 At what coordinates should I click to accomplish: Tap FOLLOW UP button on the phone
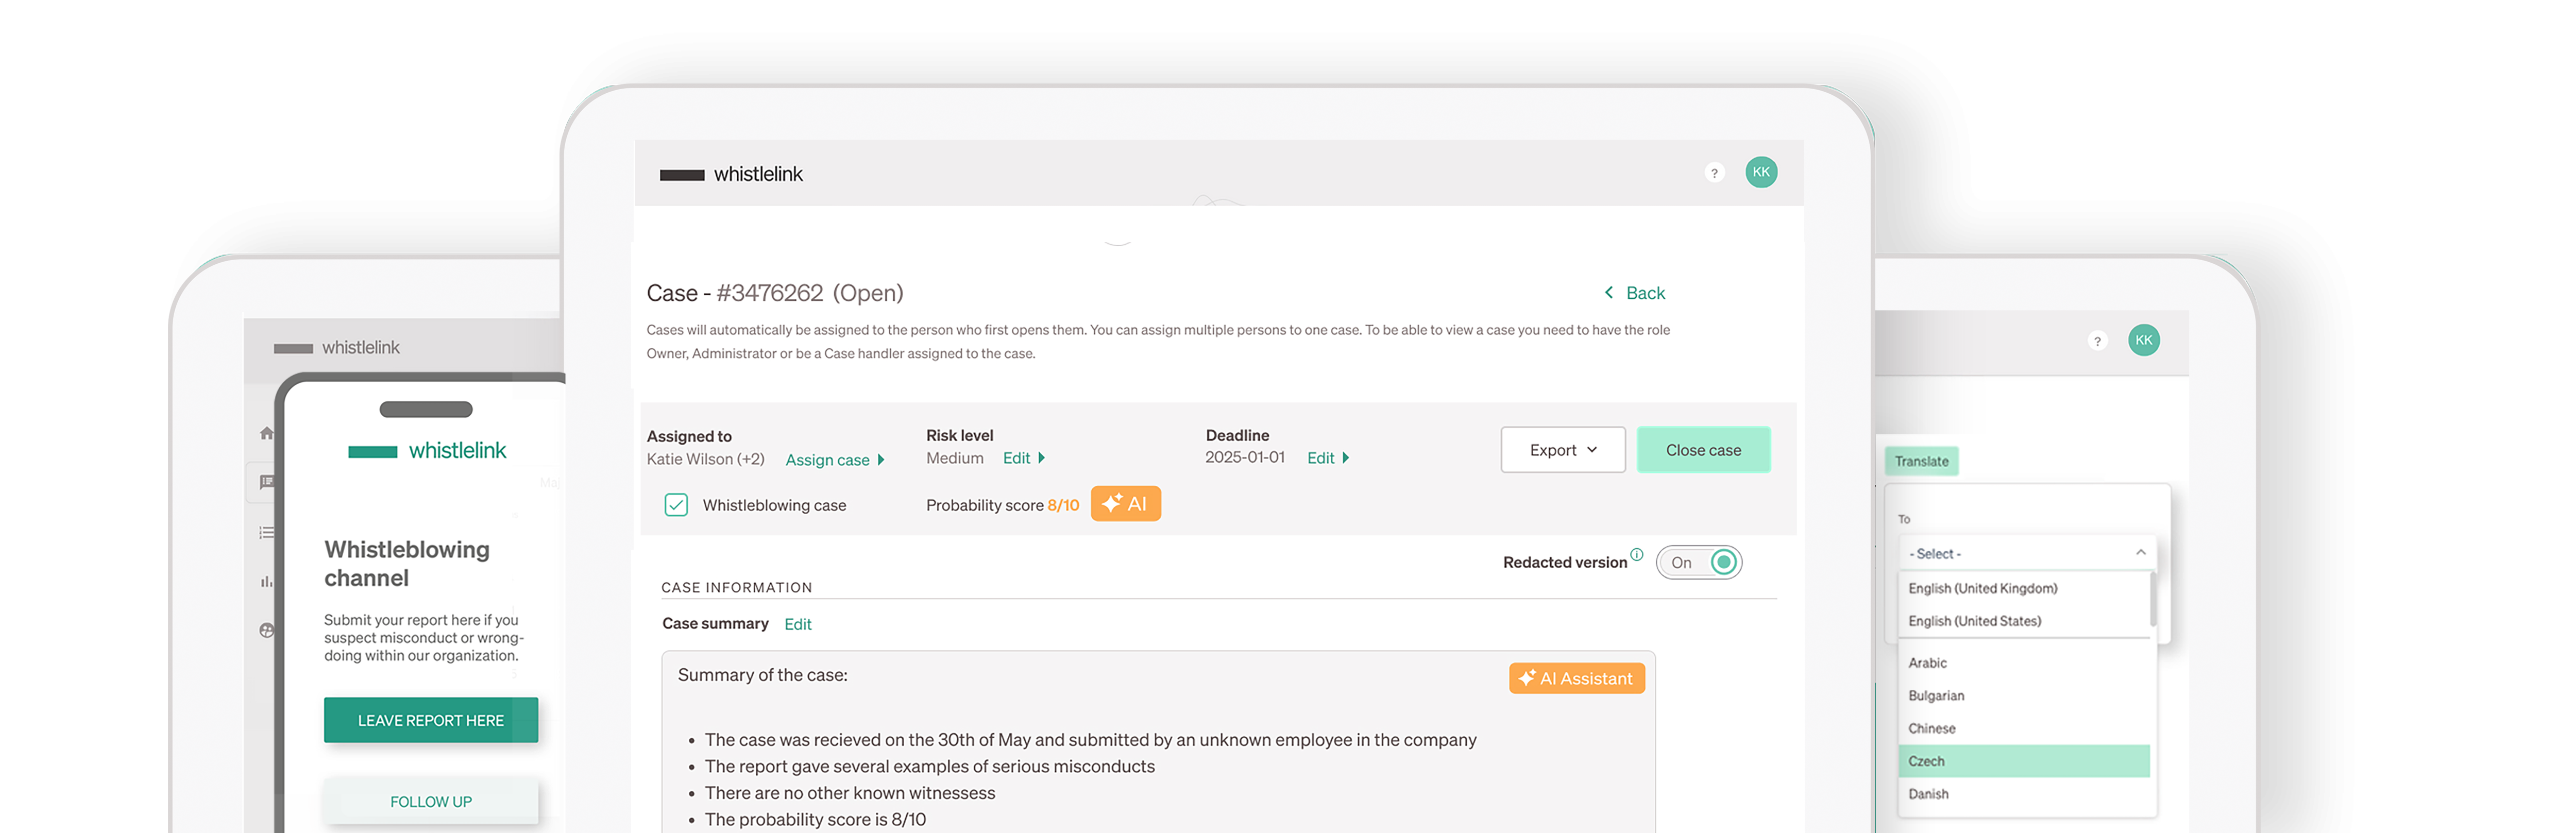point(431,802)
